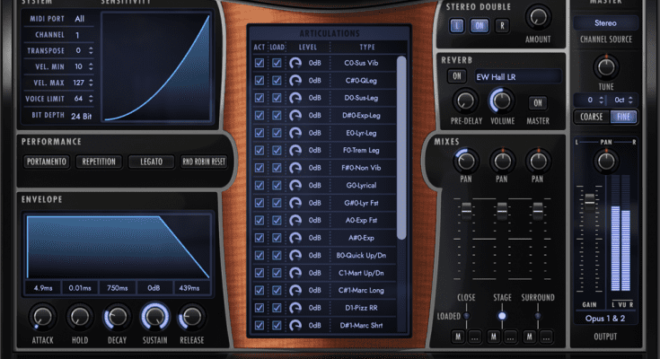Click the Reverb Pre-Delay knob
Image resolution: width=660 pixels, height=359 pixels.
(465, 101)
